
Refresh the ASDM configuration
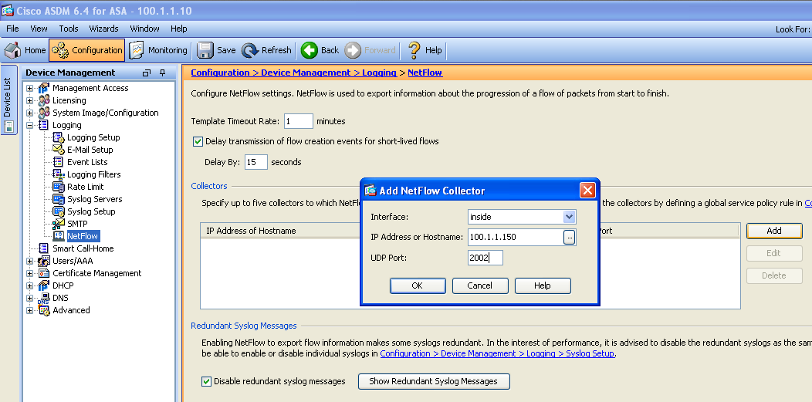[250, 50]
